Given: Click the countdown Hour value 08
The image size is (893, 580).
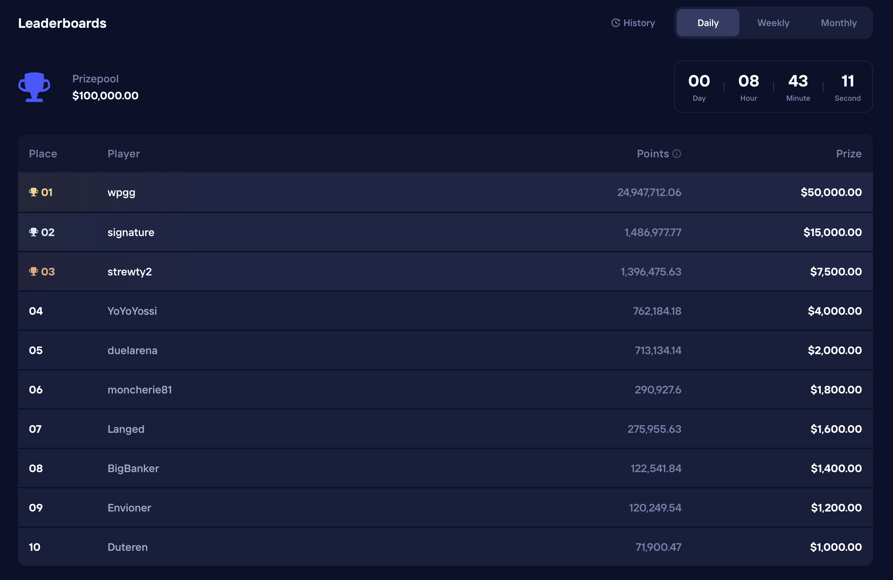Looking at the screenshot, I should pyautogui.click(x=748, y=81).
